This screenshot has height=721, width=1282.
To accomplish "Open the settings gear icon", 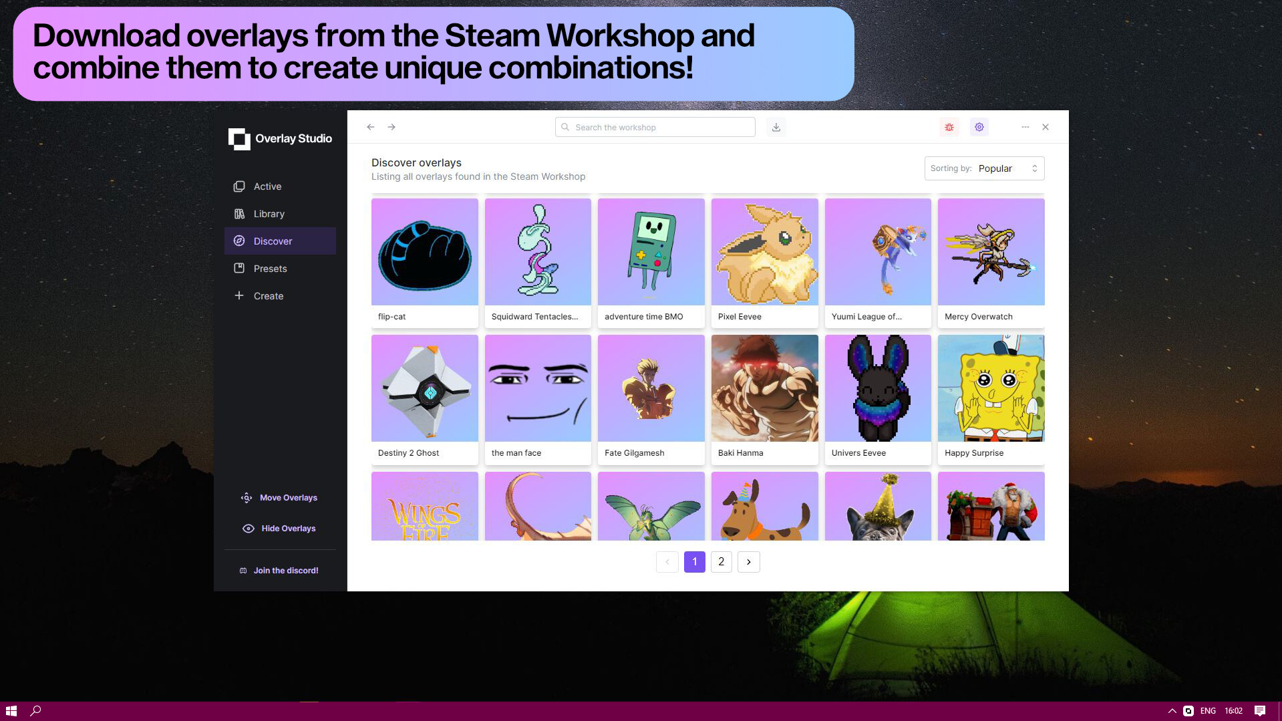I will (x=979, y=127).
